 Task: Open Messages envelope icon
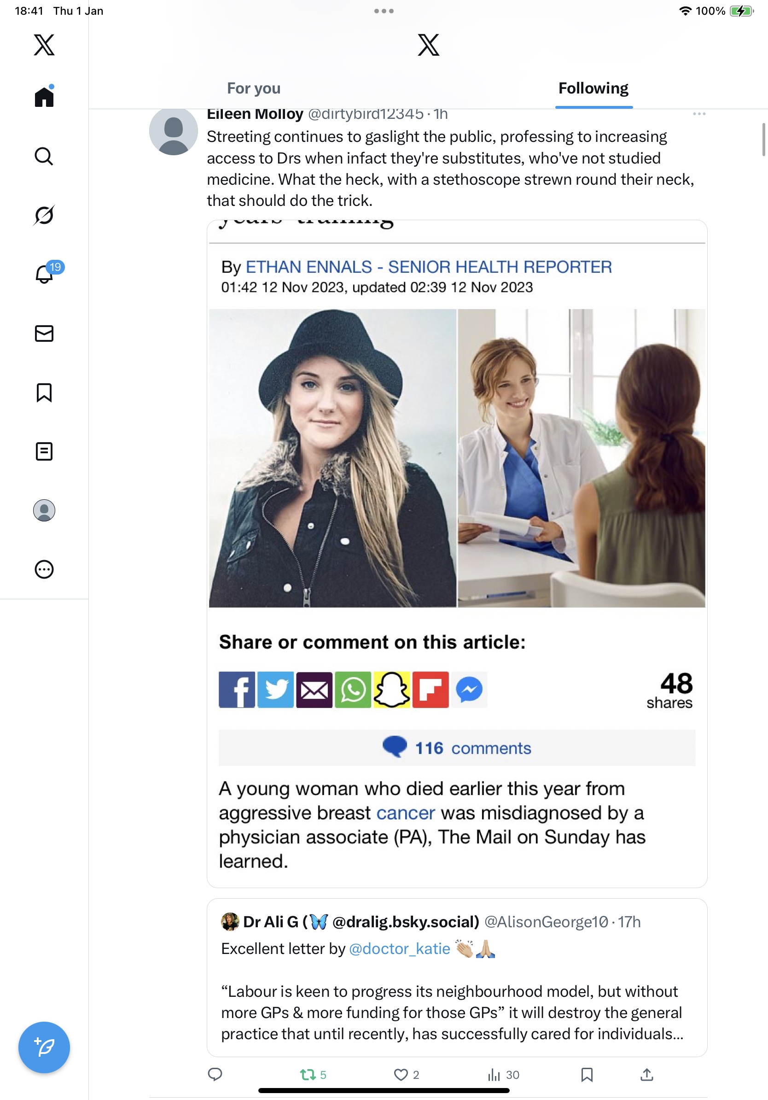point(44,334)
